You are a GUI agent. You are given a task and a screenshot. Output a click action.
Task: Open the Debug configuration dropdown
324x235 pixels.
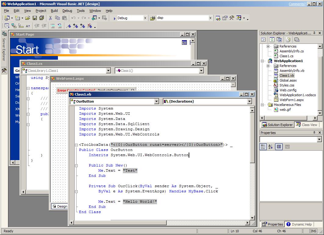(x=145, y=18)
